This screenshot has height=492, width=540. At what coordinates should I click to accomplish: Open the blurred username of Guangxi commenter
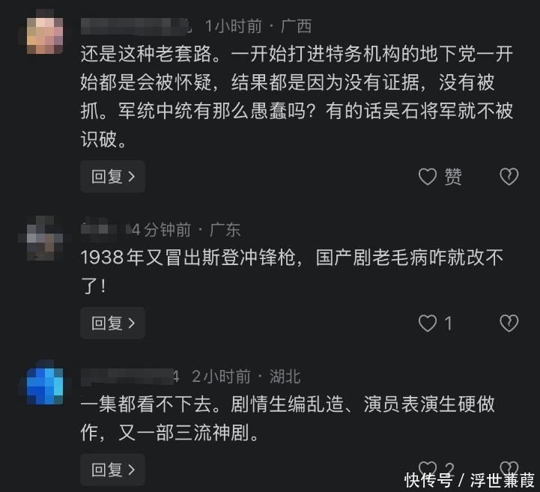pyautogui.click(x=136, y=26)
